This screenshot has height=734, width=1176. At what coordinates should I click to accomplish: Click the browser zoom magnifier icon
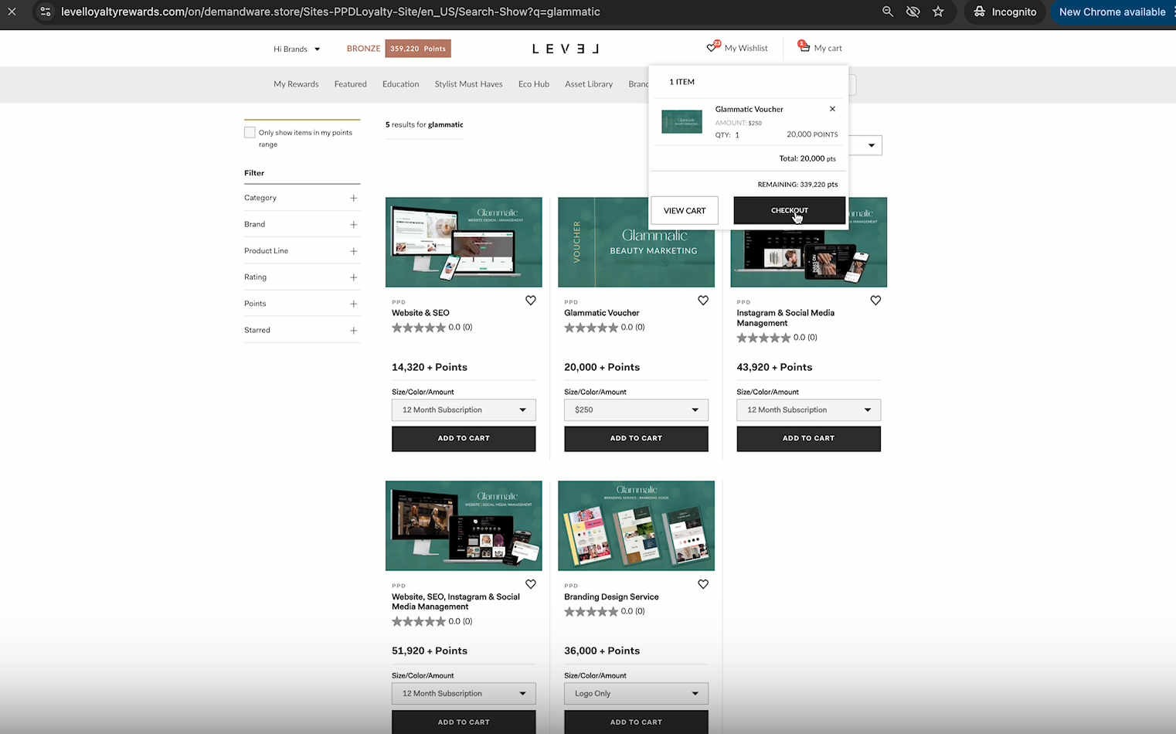pos(888,12)
